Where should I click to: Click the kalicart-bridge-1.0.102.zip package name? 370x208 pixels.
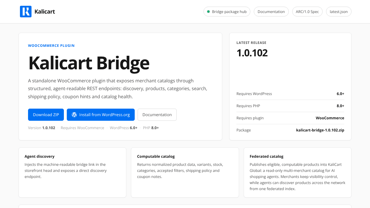click(320, 130)
